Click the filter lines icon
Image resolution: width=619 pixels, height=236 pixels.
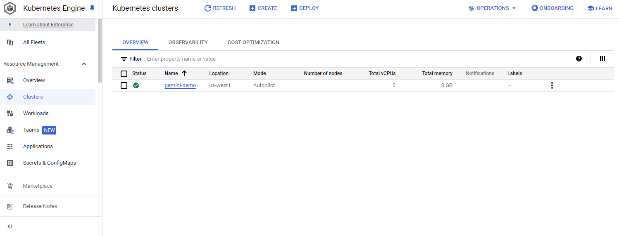tap(124, 59)
